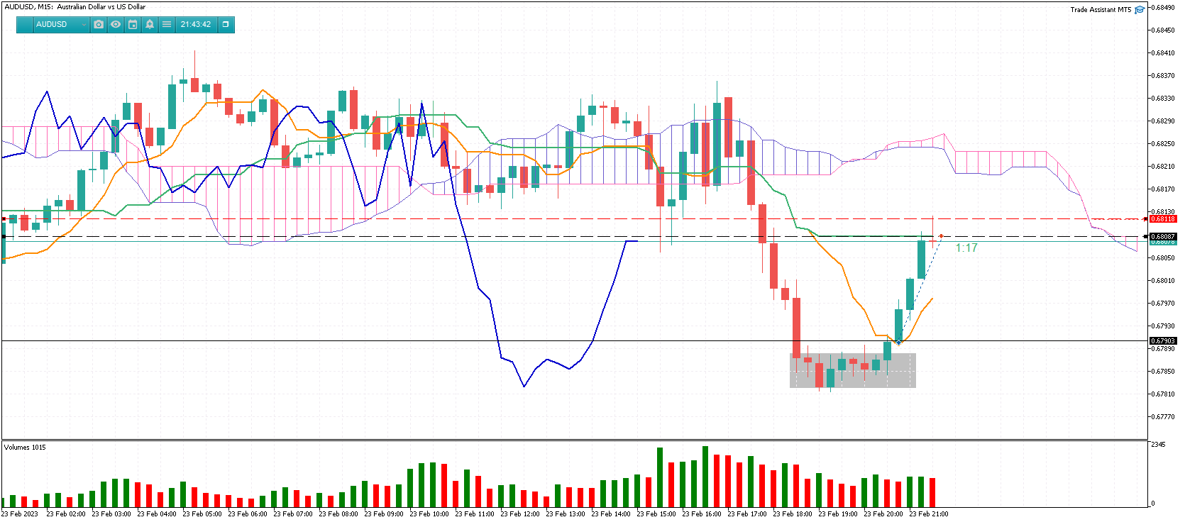Screen dimensions: 1185x522
Task: Click the 23 Feb 02:00 time axis label
Action: click(66, 514)
